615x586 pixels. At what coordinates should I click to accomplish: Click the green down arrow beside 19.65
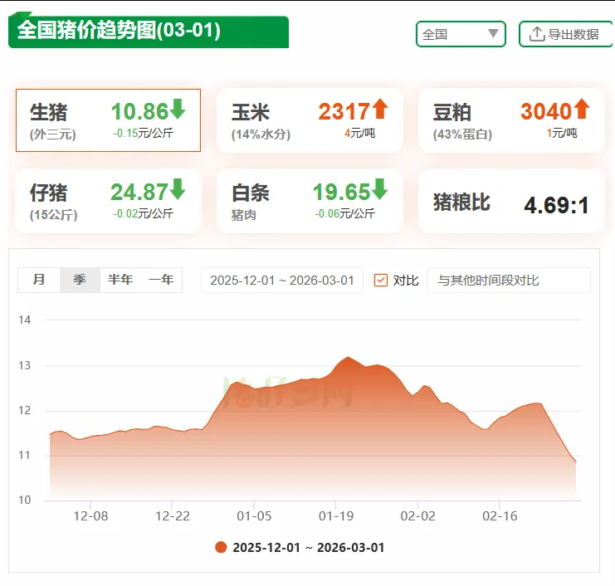coord(379,189)
